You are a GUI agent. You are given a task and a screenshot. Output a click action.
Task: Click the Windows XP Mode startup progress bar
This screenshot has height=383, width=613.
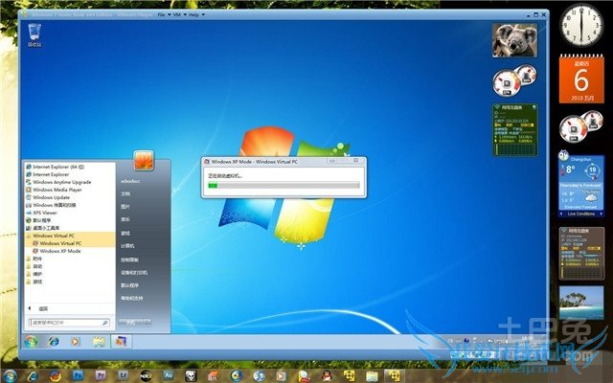(x=284, y=186)
